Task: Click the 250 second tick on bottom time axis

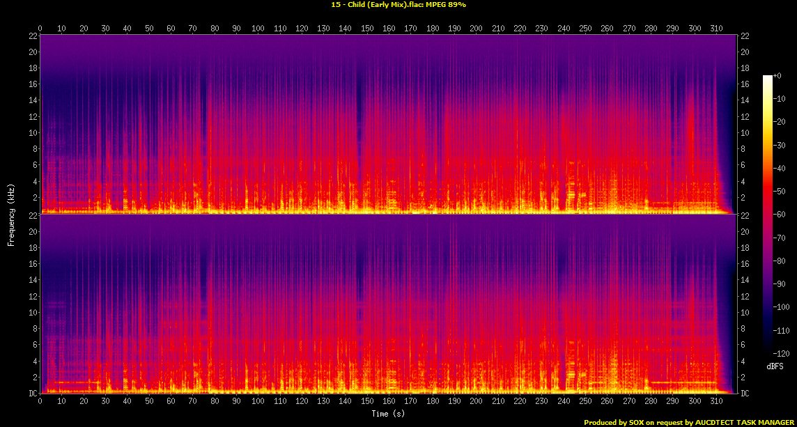Action: 585,402
